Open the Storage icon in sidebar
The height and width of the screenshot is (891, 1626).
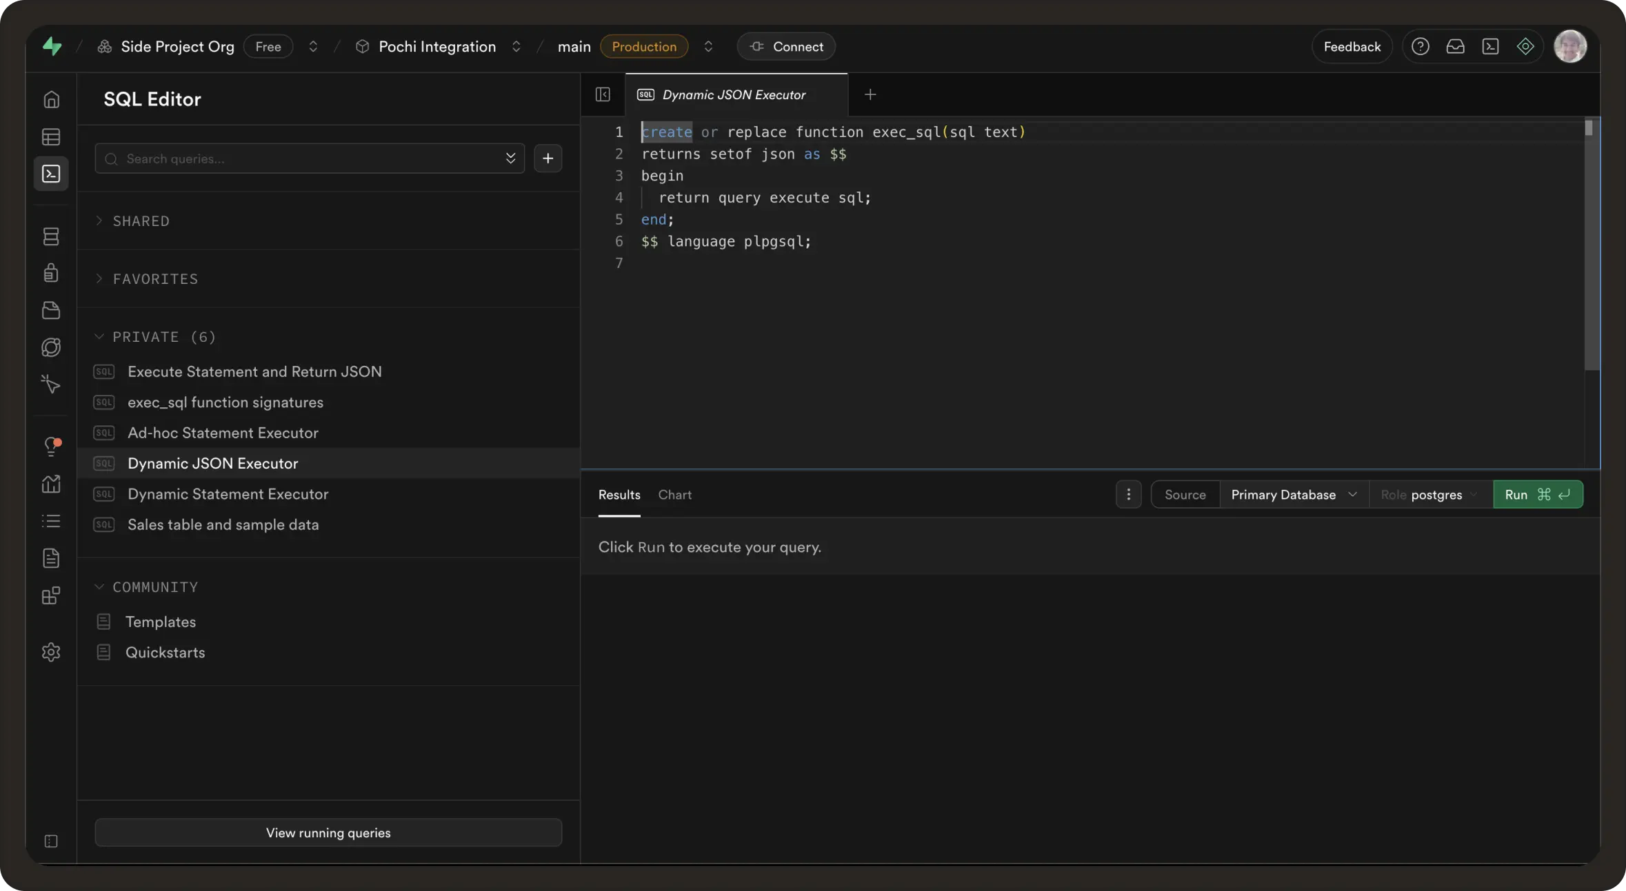click(51, 310)
